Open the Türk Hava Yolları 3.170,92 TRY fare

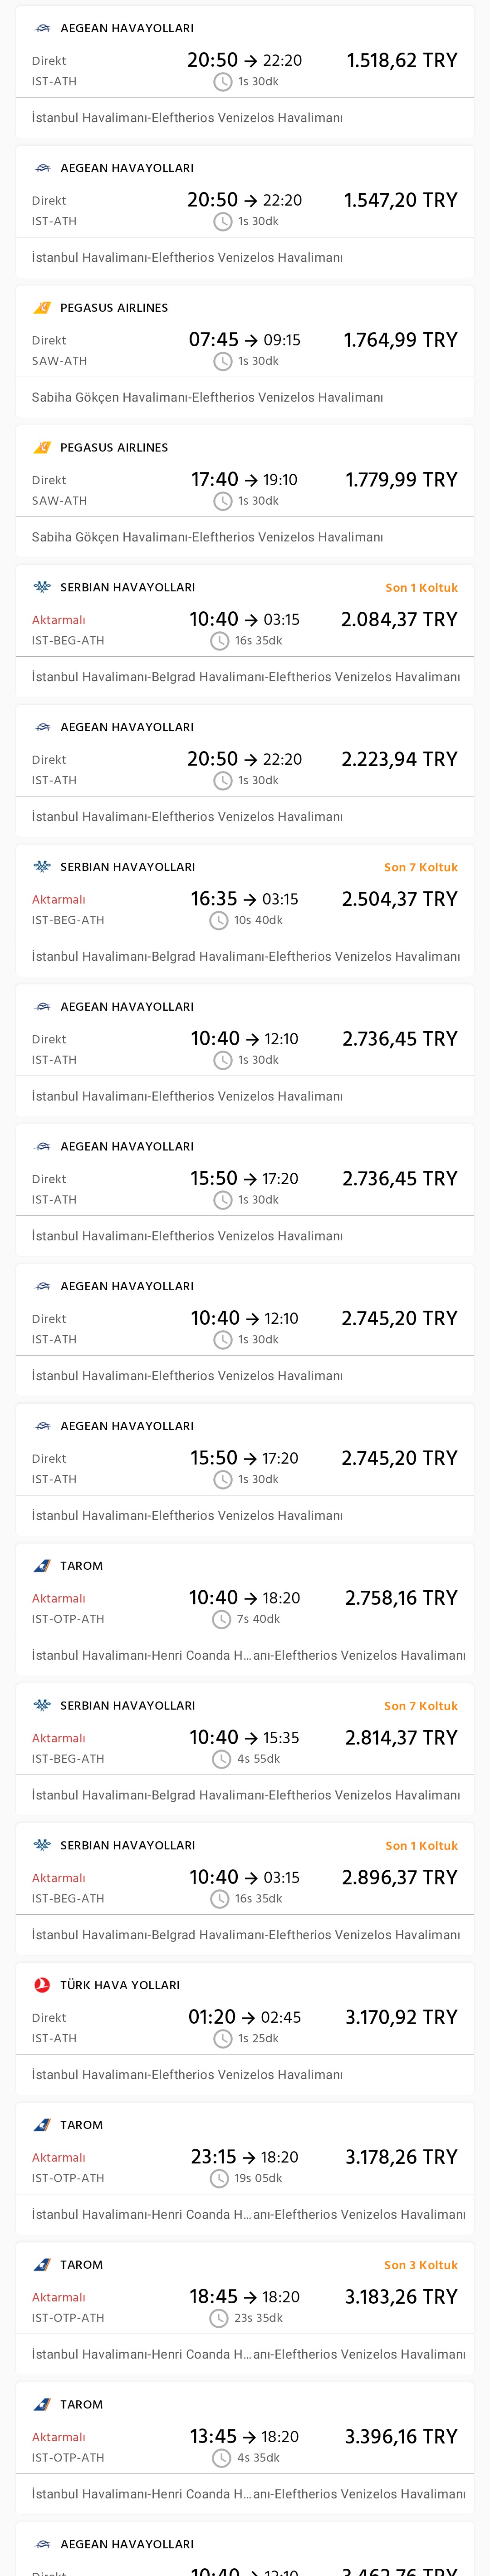click(x=401, y=2017)
